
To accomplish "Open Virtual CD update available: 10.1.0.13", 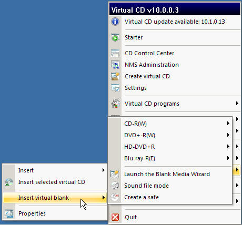I will tap(175, 22).
